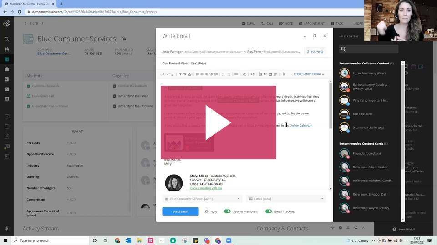437x245 pixels.
Task: Toggle the Understand the Customer checkbox
Action: point(28,106)
